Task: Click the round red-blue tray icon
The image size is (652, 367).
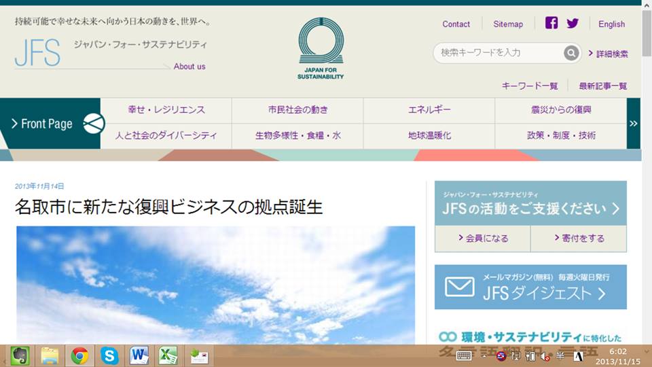Action: point(501,356)
